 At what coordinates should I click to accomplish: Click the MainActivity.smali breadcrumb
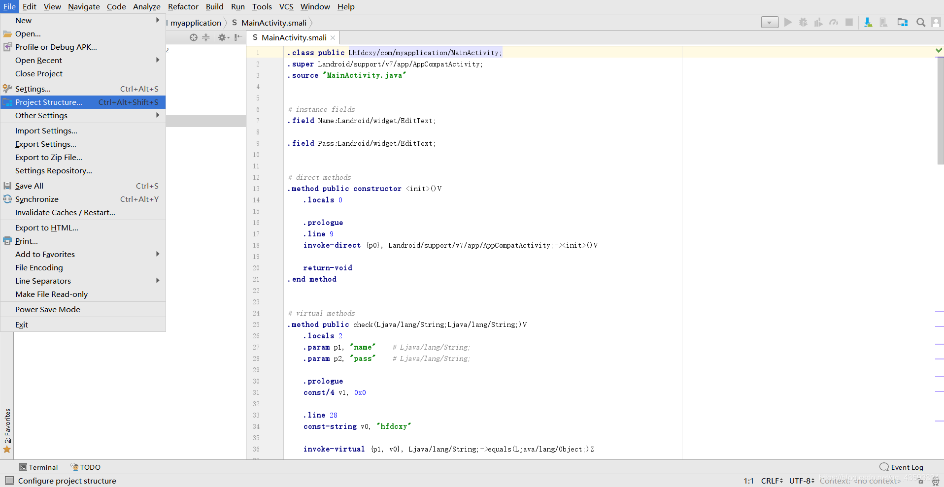(x=270, y=23)
